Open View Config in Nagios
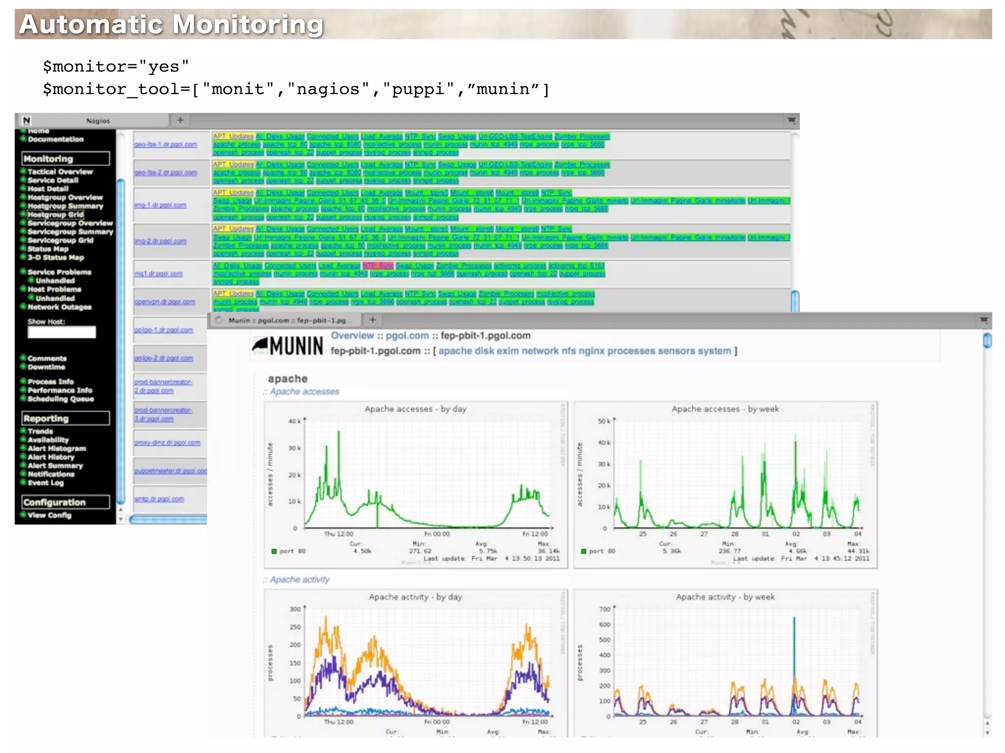 50,515
